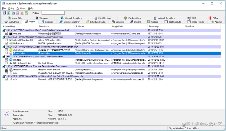Sort by the Description column header
The height and width of the screenshot is (131, 226).
pos(56,27)
